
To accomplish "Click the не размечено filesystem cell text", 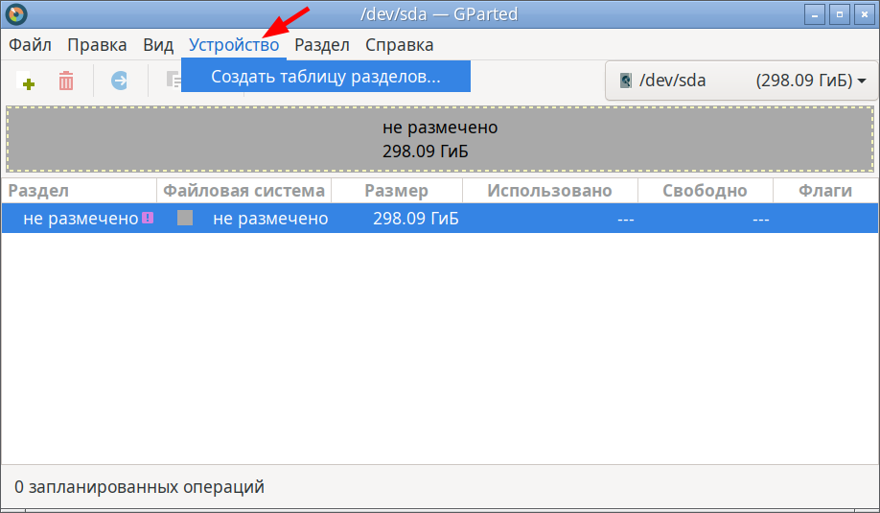I will point(270,219).
